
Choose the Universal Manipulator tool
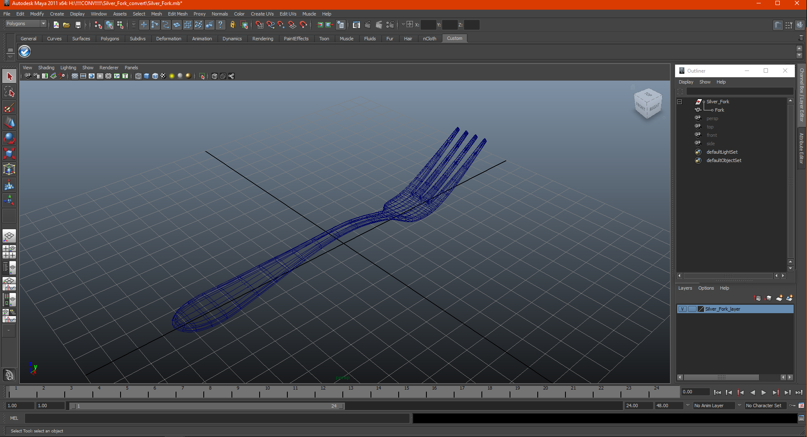[9, 169]
